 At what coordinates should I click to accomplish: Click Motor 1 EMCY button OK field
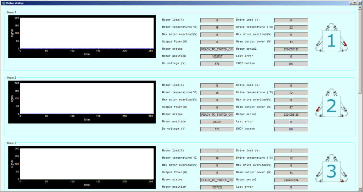(x=291, y=64)
